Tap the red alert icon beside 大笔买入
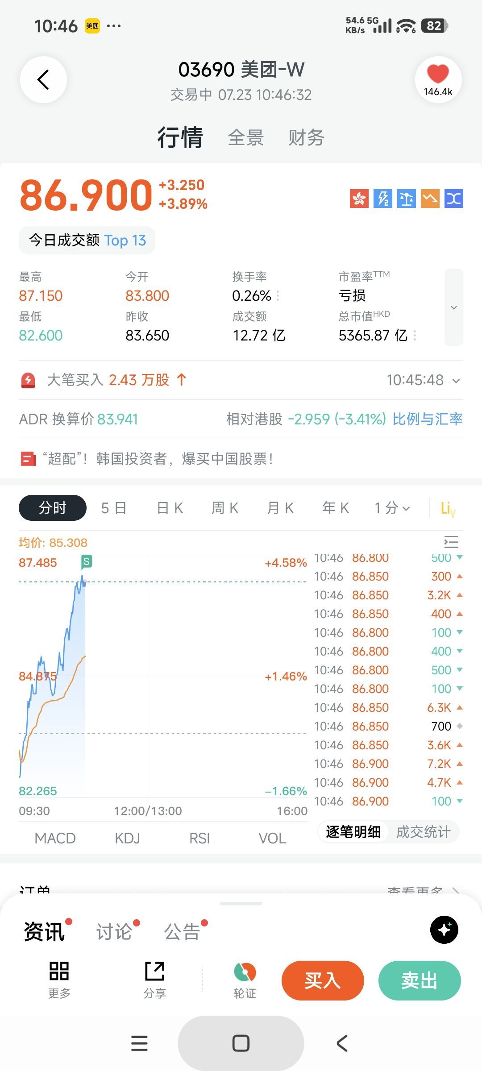Screen dimensions: 482x1071 28,380
